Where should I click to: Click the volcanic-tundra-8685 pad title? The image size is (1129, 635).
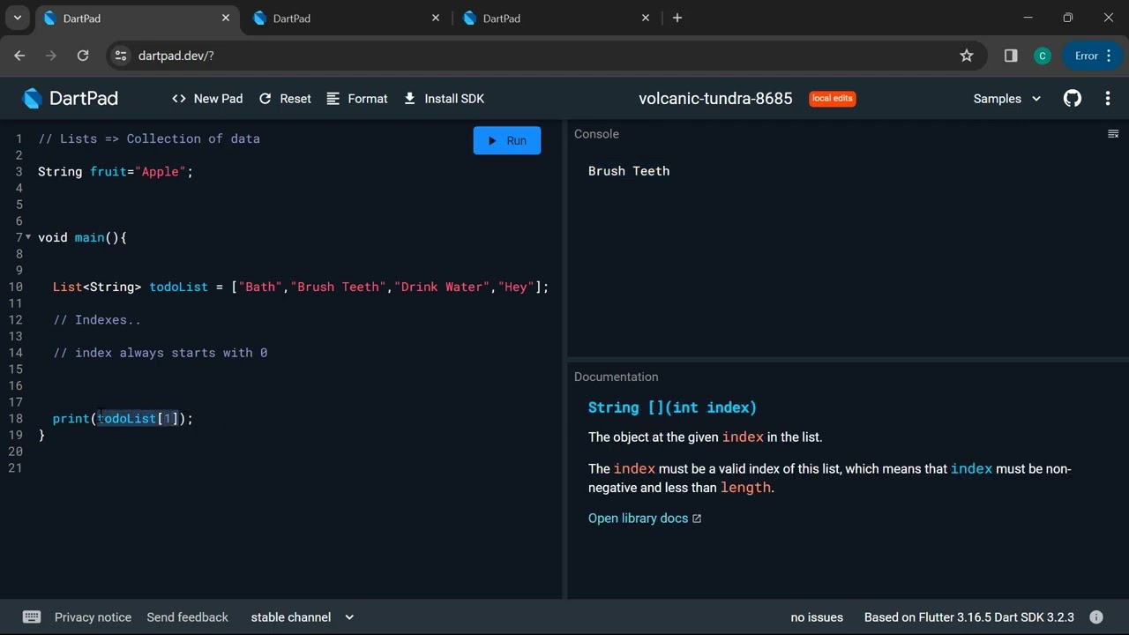715,99
